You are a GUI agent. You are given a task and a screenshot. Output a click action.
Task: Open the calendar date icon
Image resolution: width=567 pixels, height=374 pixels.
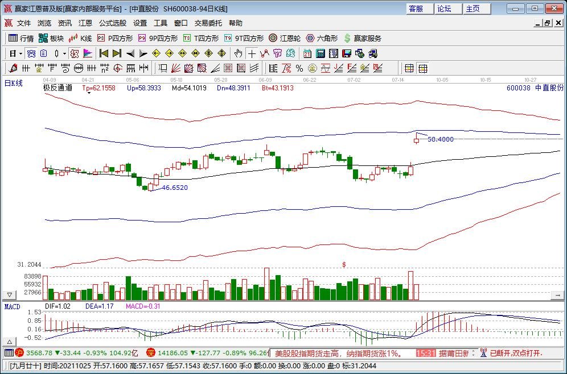click(x=307, y=54)
